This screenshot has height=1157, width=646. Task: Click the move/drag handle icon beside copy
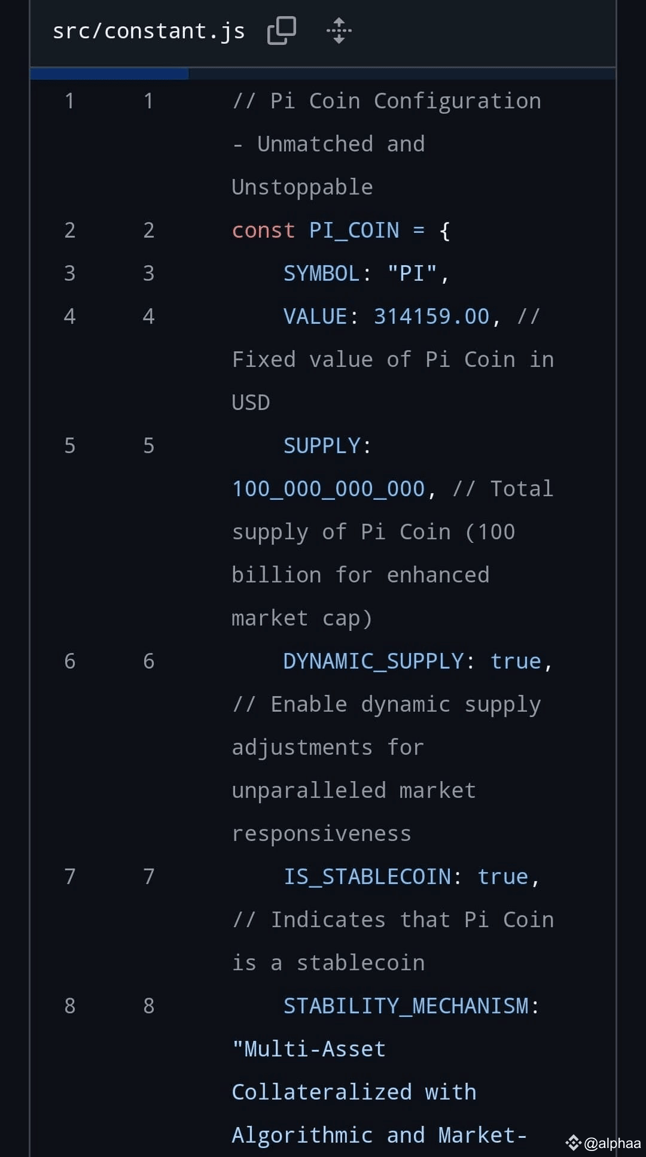click(339, 31)
